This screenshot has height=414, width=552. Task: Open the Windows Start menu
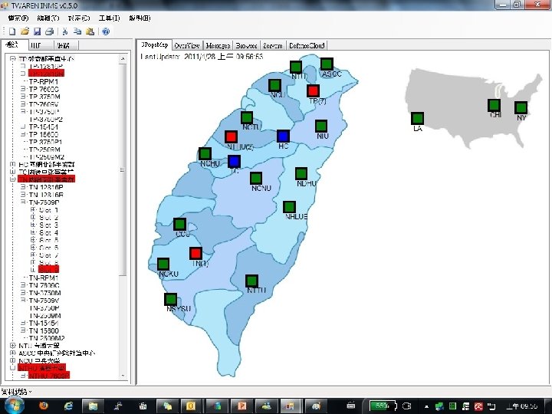(15, 406)
